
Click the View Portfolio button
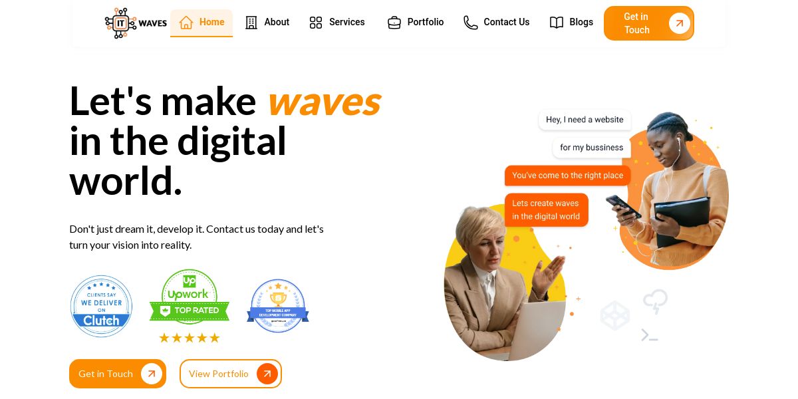click(x=231, y=374)
